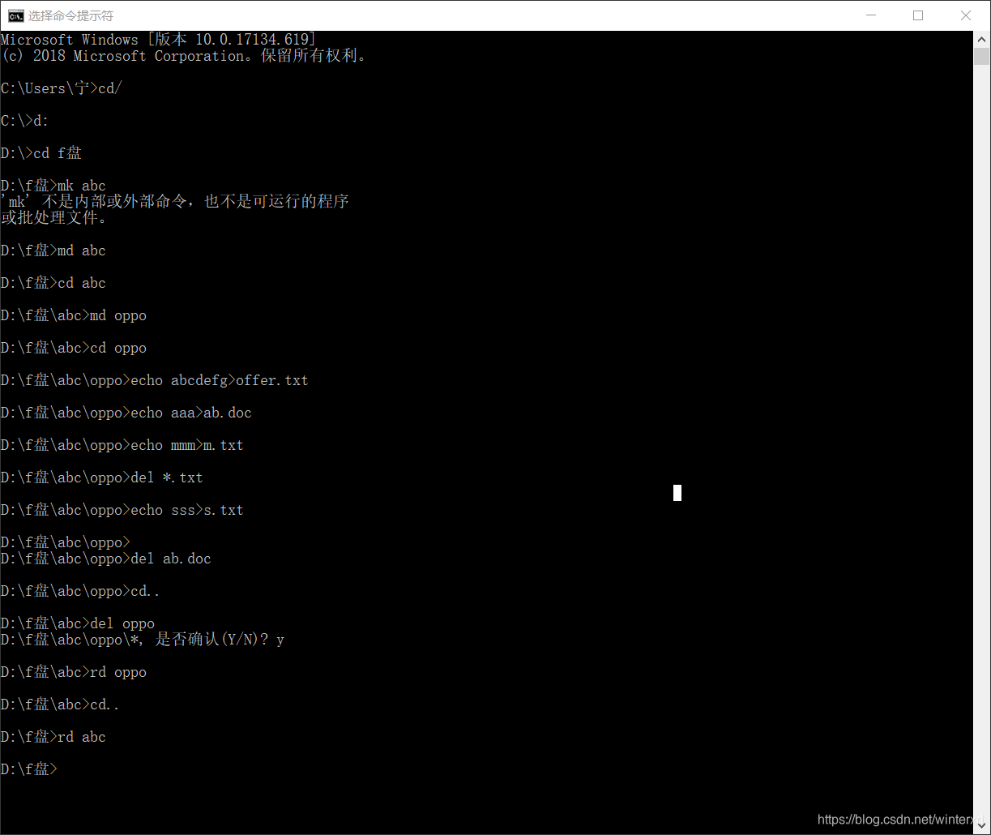This screenshot has height=835, width=991.
Task: Click the 'rd abc' command line
Action: (53, 737)
